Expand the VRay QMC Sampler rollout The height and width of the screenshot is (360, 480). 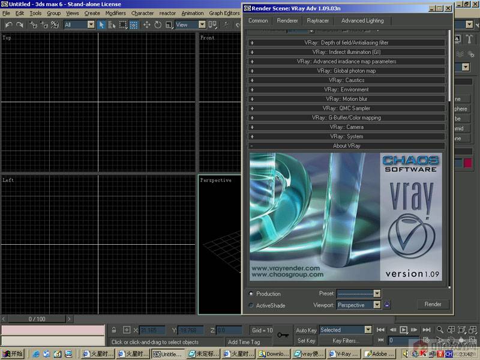tap(347, 109)
